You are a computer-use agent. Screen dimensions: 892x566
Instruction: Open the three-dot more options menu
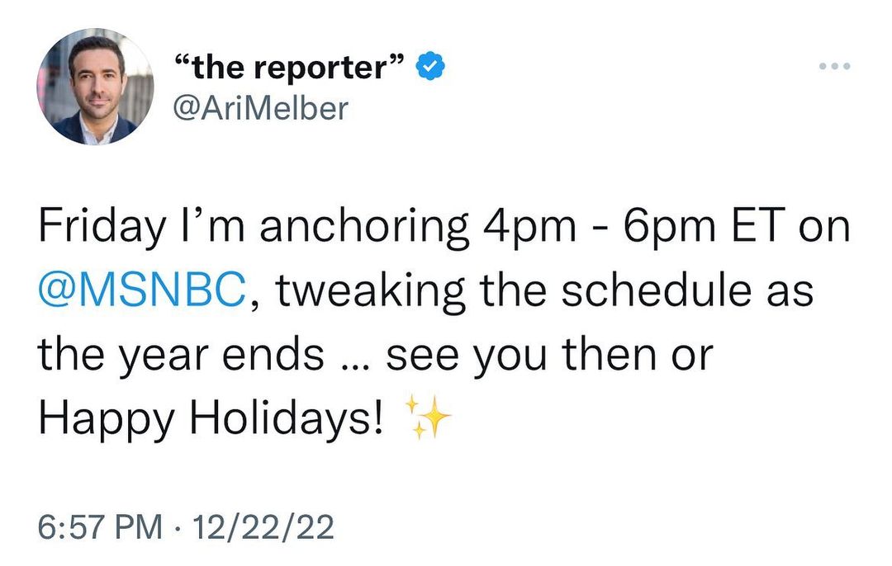(833, 67)
